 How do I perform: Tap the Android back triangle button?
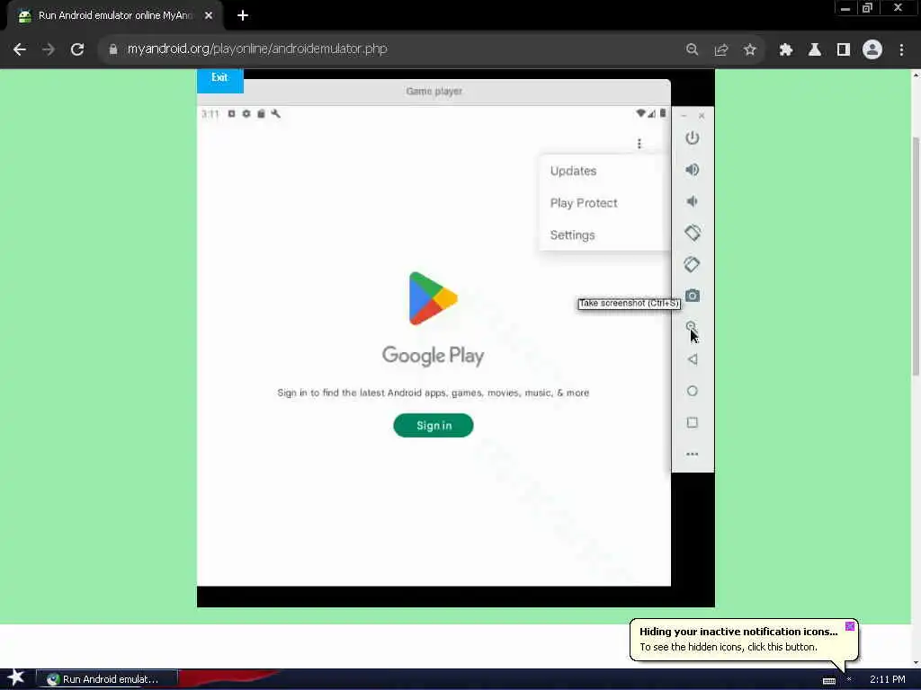tap(692, 359)
